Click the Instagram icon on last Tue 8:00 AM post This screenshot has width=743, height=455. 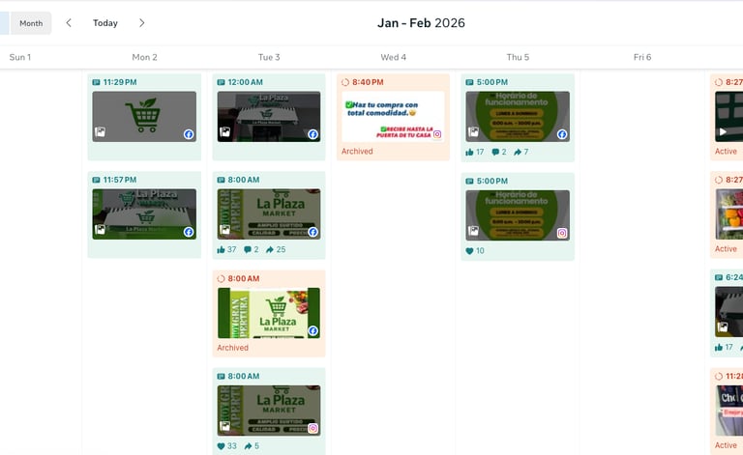(313, 429)
